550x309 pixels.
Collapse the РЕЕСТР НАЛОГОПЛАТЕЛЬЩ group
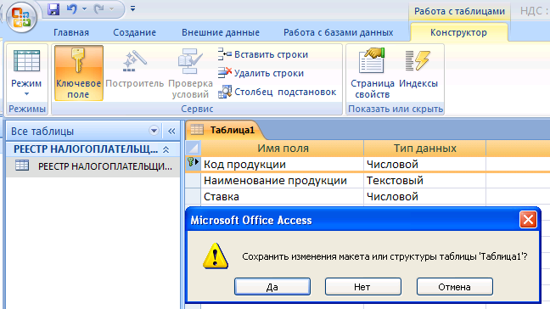(166, 149)
